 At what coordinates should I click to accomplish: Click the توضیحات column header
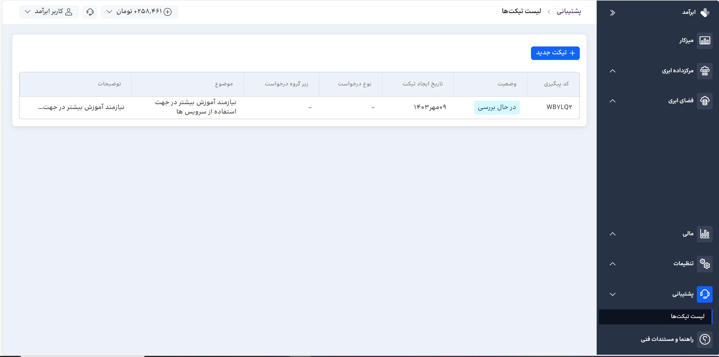coord(110,84)
